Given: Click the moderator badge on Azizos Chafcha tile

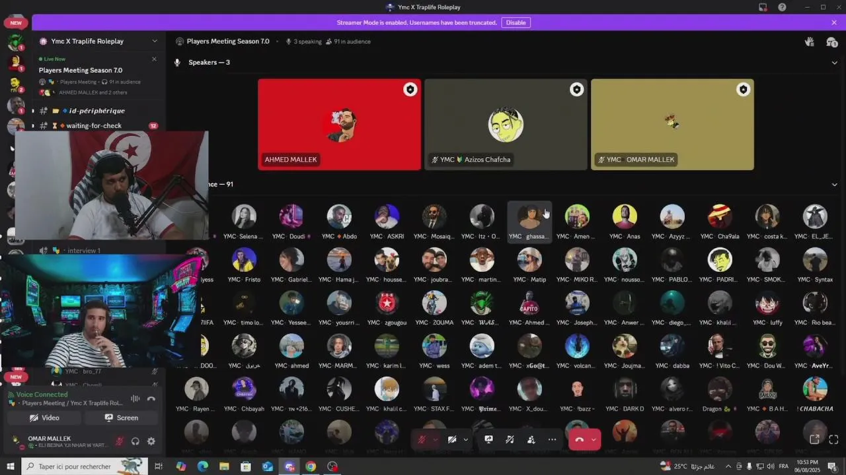Looking at the screenshot, I should coord(577,90).
